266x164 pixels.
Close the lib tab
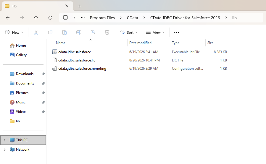point(67,6)
